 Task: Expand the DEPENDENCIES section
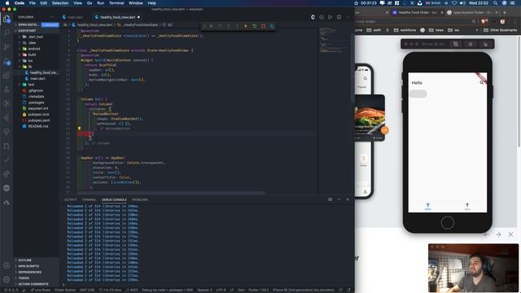29,272
